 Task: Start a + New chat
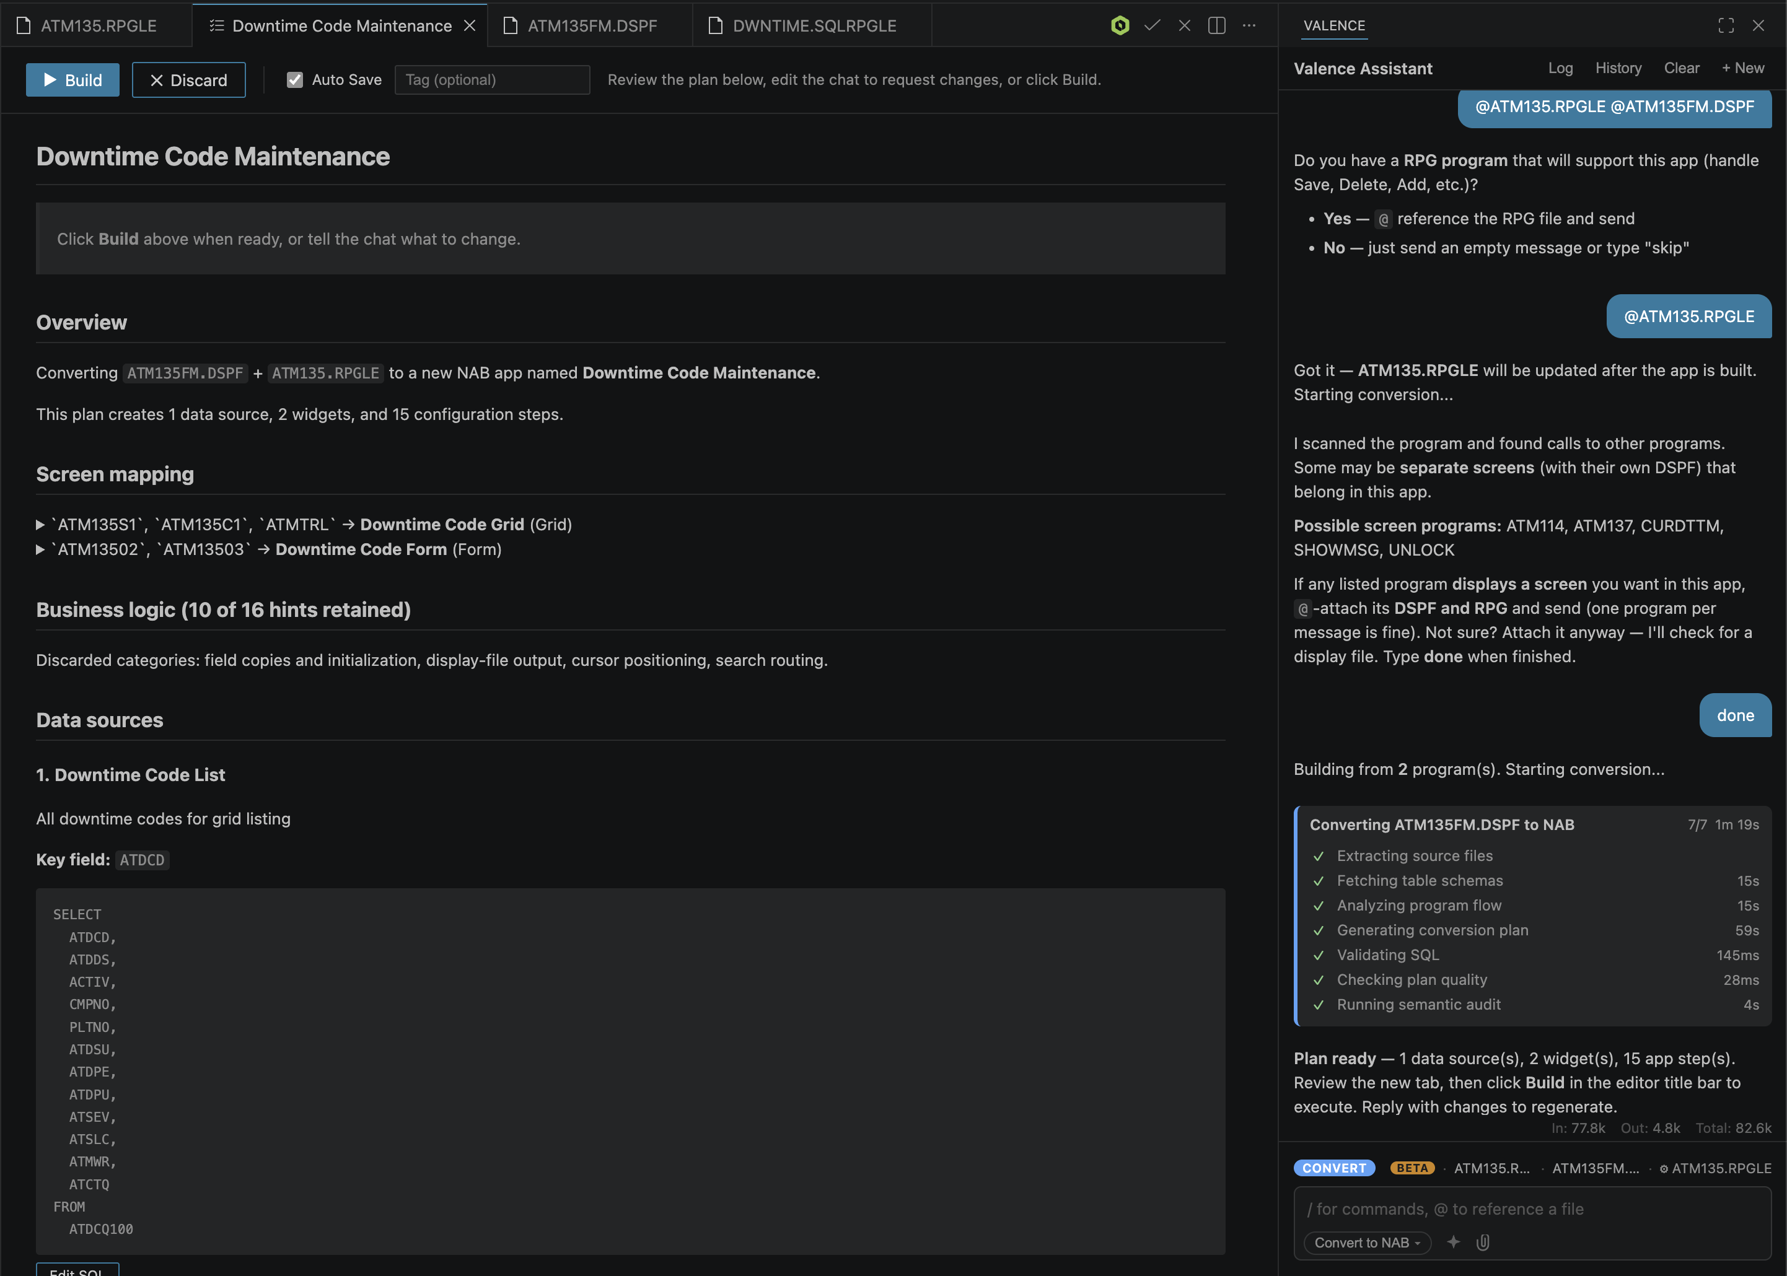1742,68
